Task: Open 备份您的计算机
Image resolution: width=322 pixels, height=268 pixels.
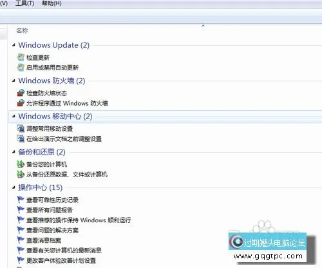Action: click(46, 164)
